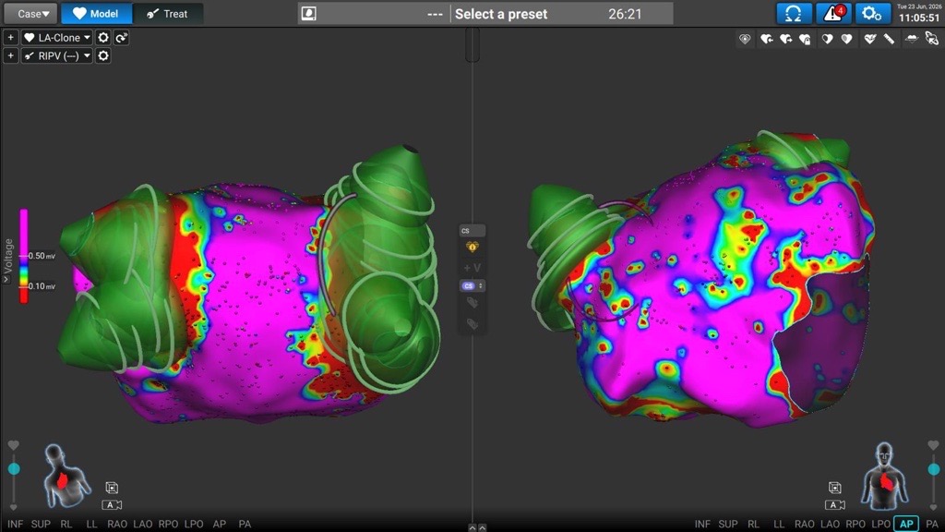The height and width of the screenshot is (532, 945).
Task: Click the teal slider knob in right view
Action: 934,468
